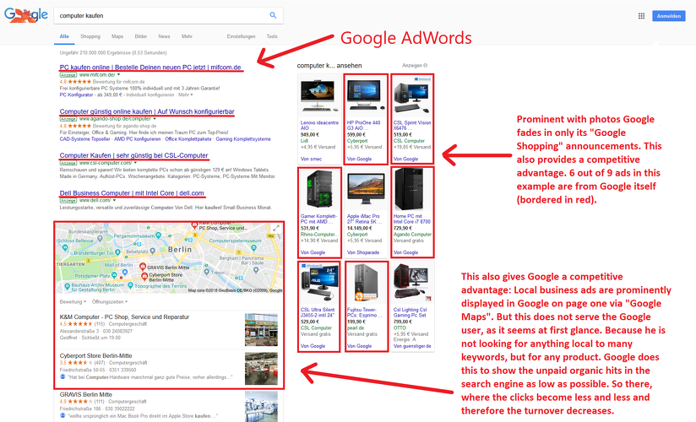Open Einstellungen

click(x=241, y=36)
